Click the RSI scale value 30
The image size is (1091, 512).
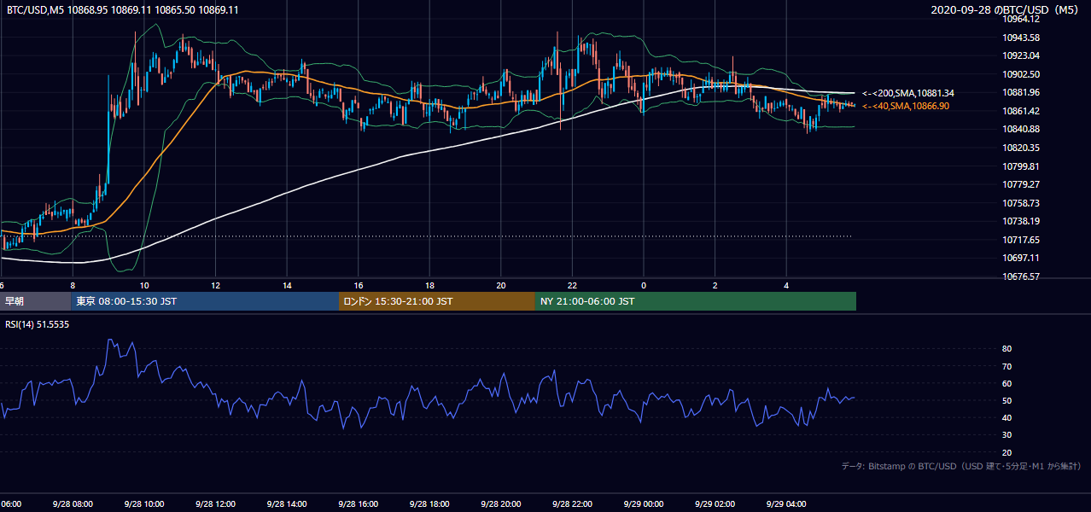[1007, 435]
